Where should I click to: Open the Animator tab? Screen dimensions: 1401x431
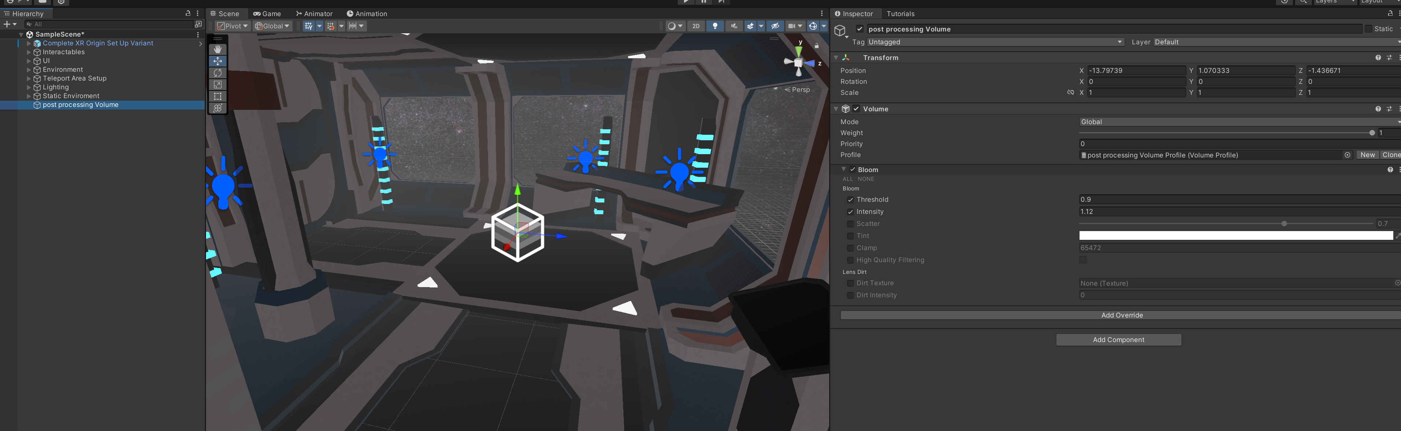click(x=315, y=14)
